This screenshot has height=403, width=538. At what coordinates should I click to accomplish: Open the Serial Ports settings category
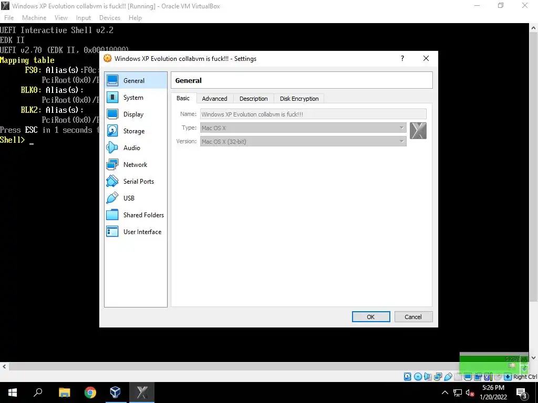point(136,181)
